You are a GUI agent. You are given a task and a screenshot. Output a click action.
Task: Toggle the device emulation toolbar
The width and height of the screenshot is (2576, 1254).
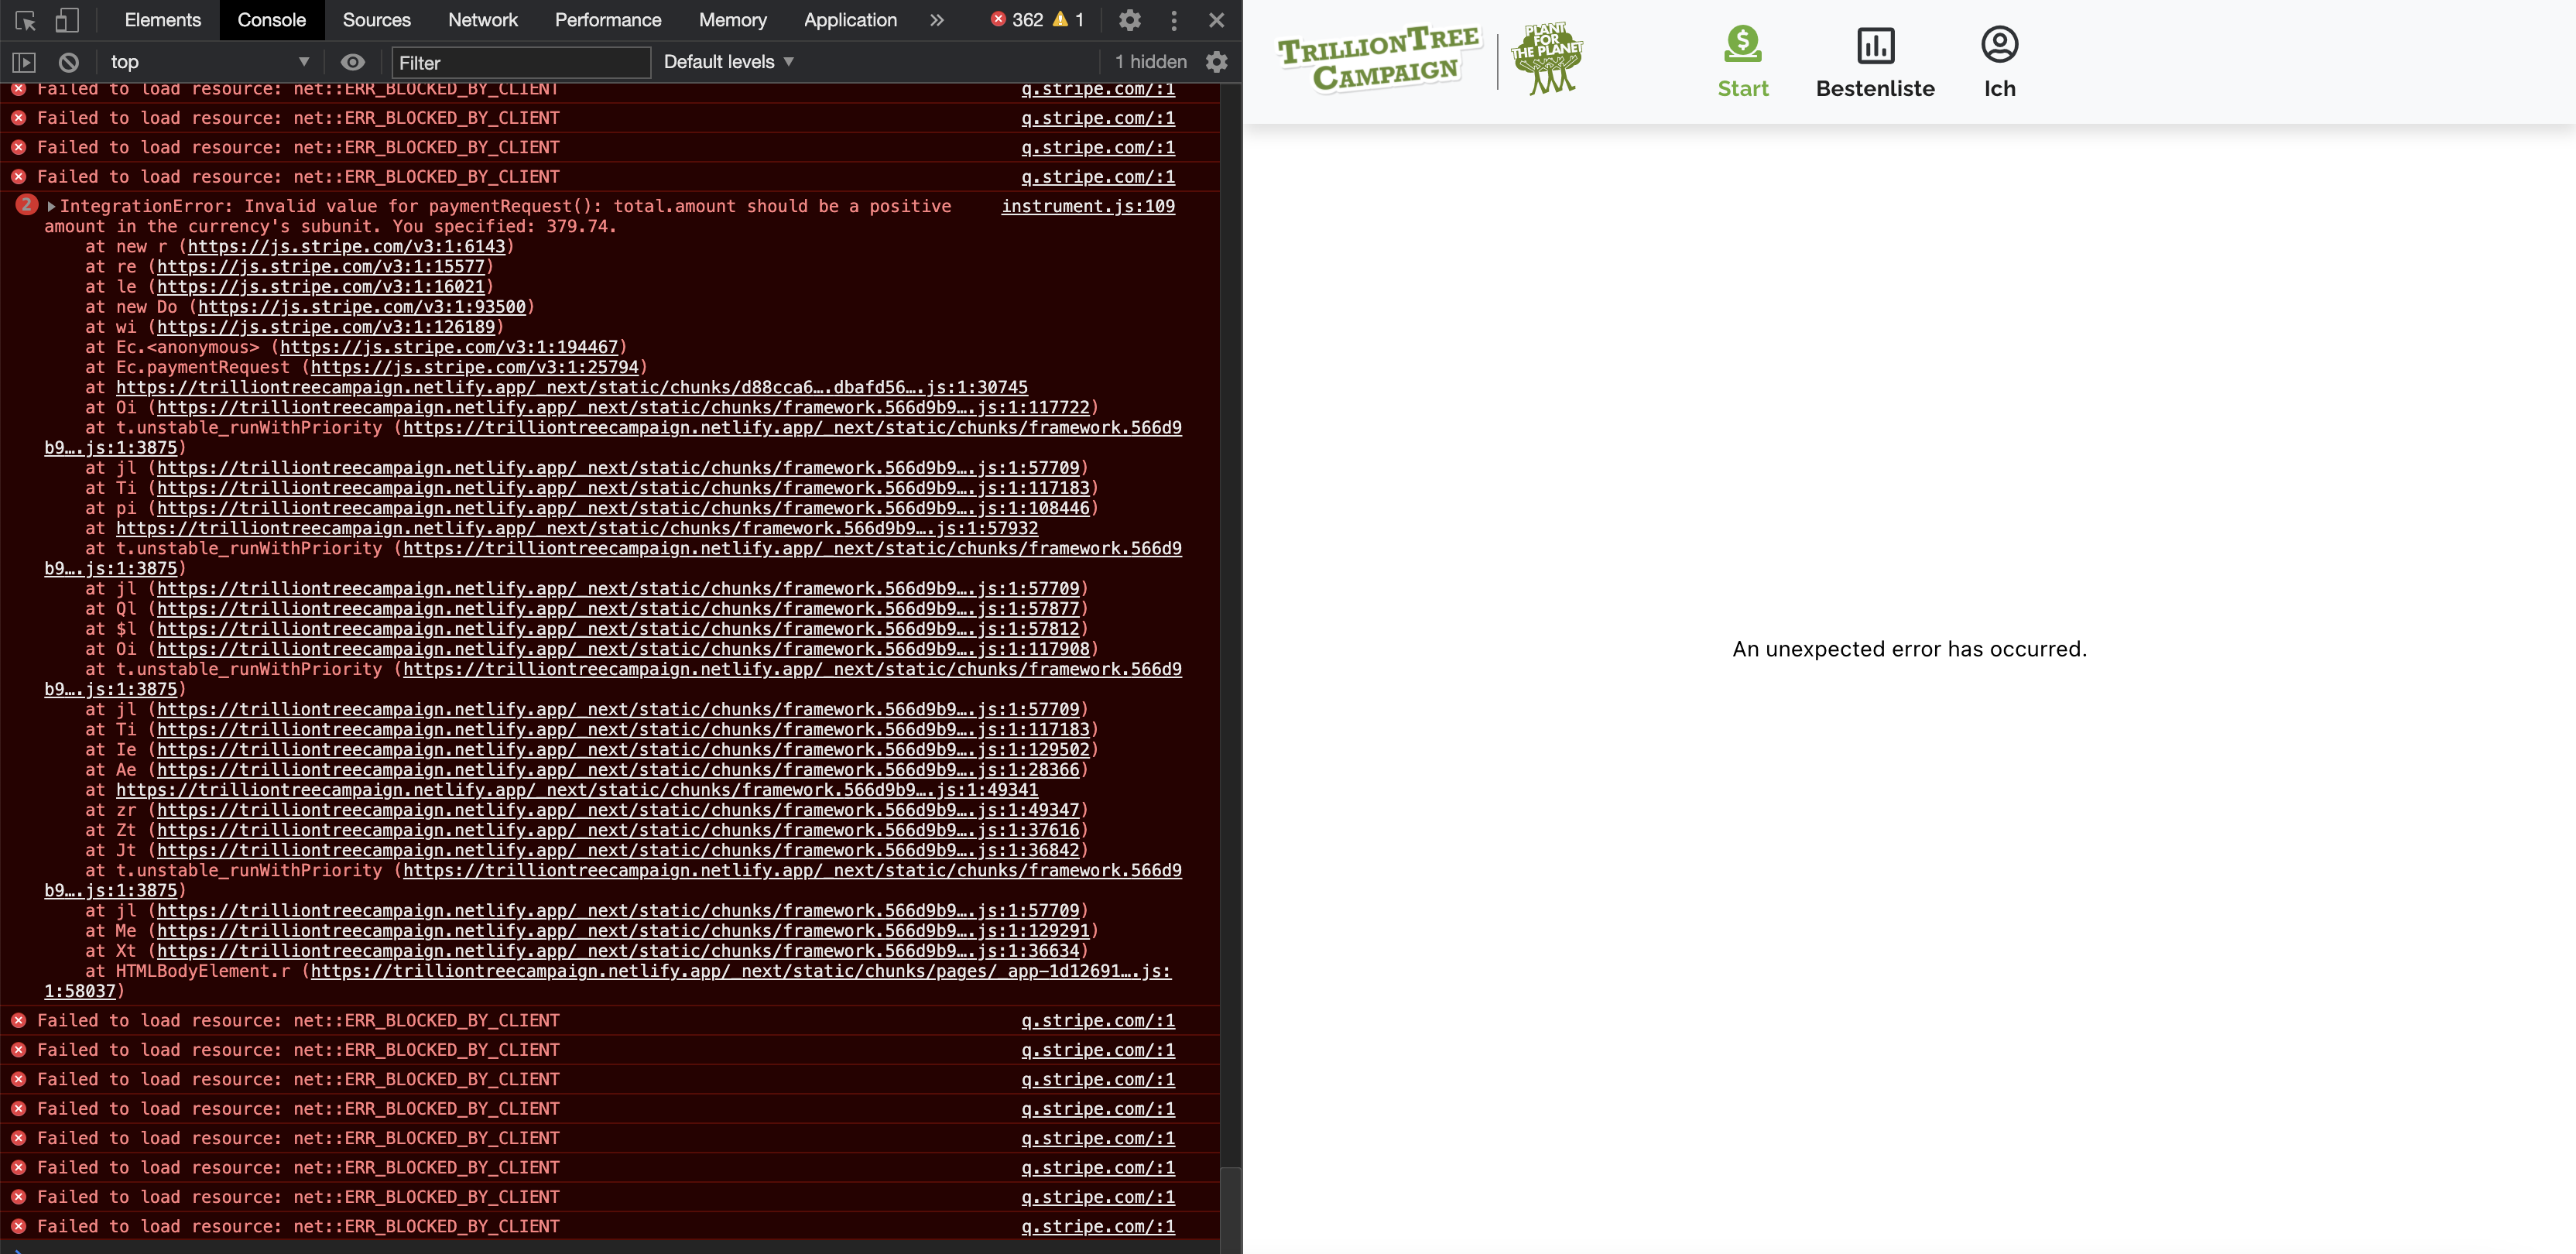tap(68, 20)
